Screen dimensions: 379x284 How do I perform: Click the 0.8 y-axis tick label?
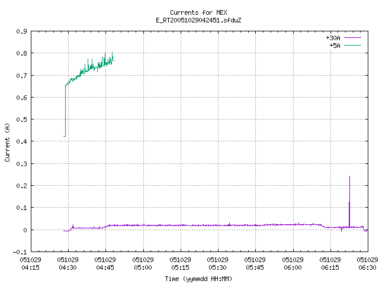coord(21,53)
